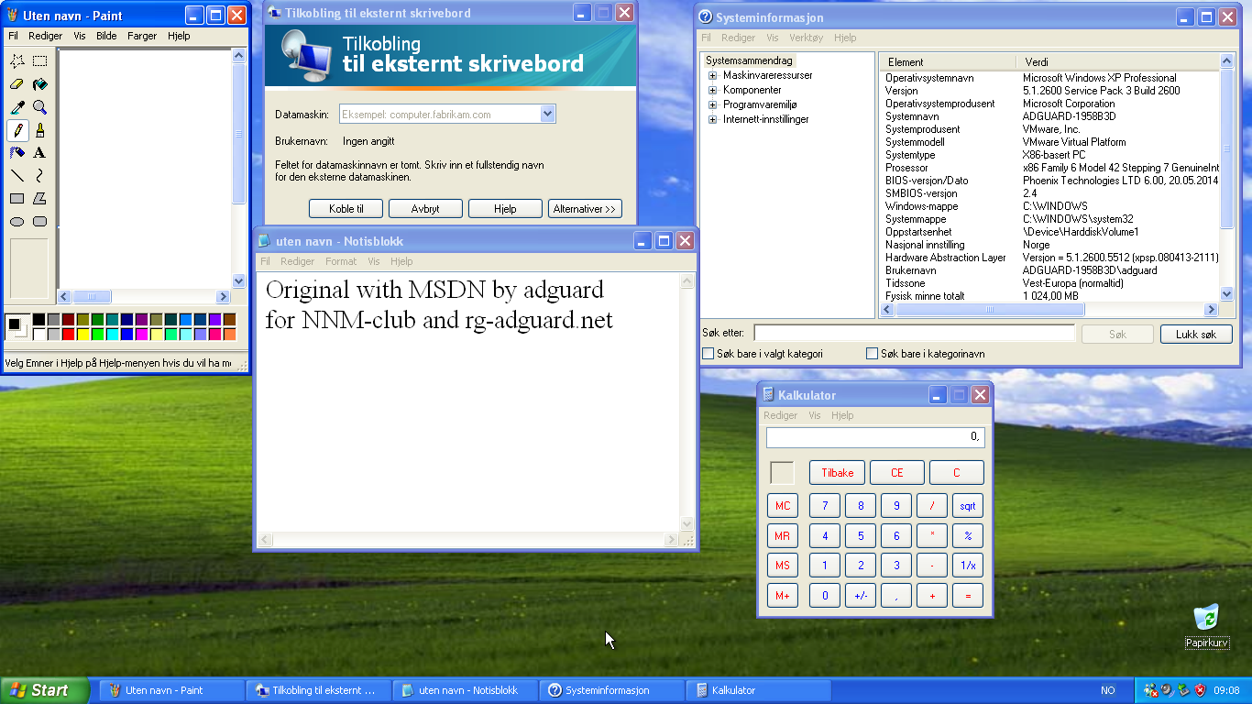Open the Bilde menu in Paint
The image size is (1252, 704).
[x=106, y=36]
